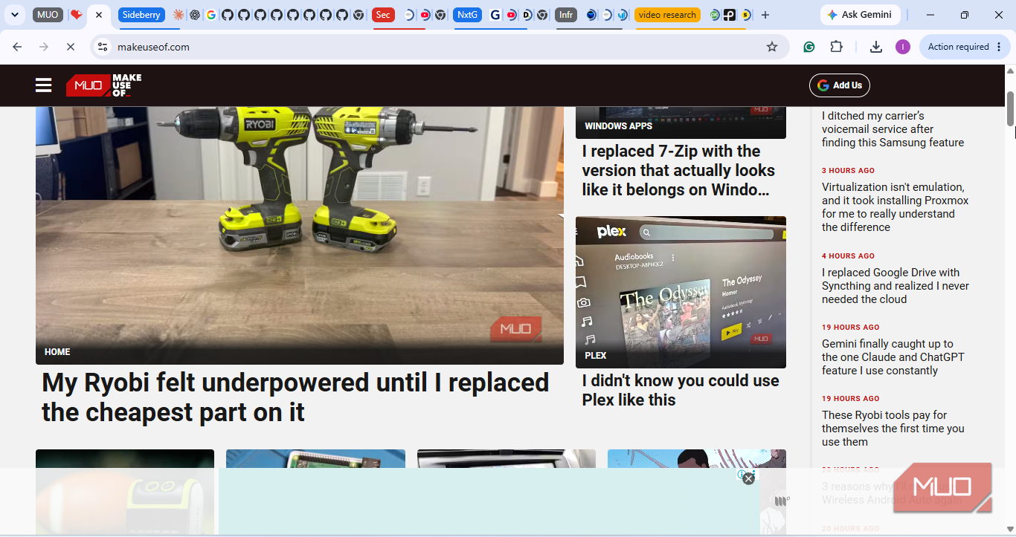Open Google tab in the Sideberry group
Screen dimensions: 1016x537
click(211, 15)
